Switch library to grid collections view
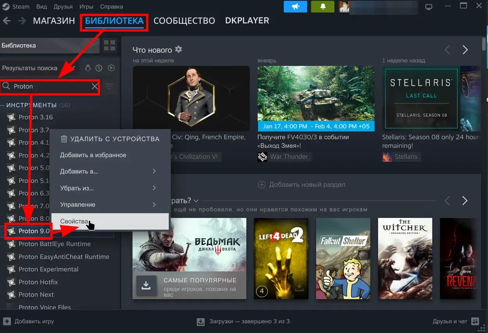 point(110,45)
